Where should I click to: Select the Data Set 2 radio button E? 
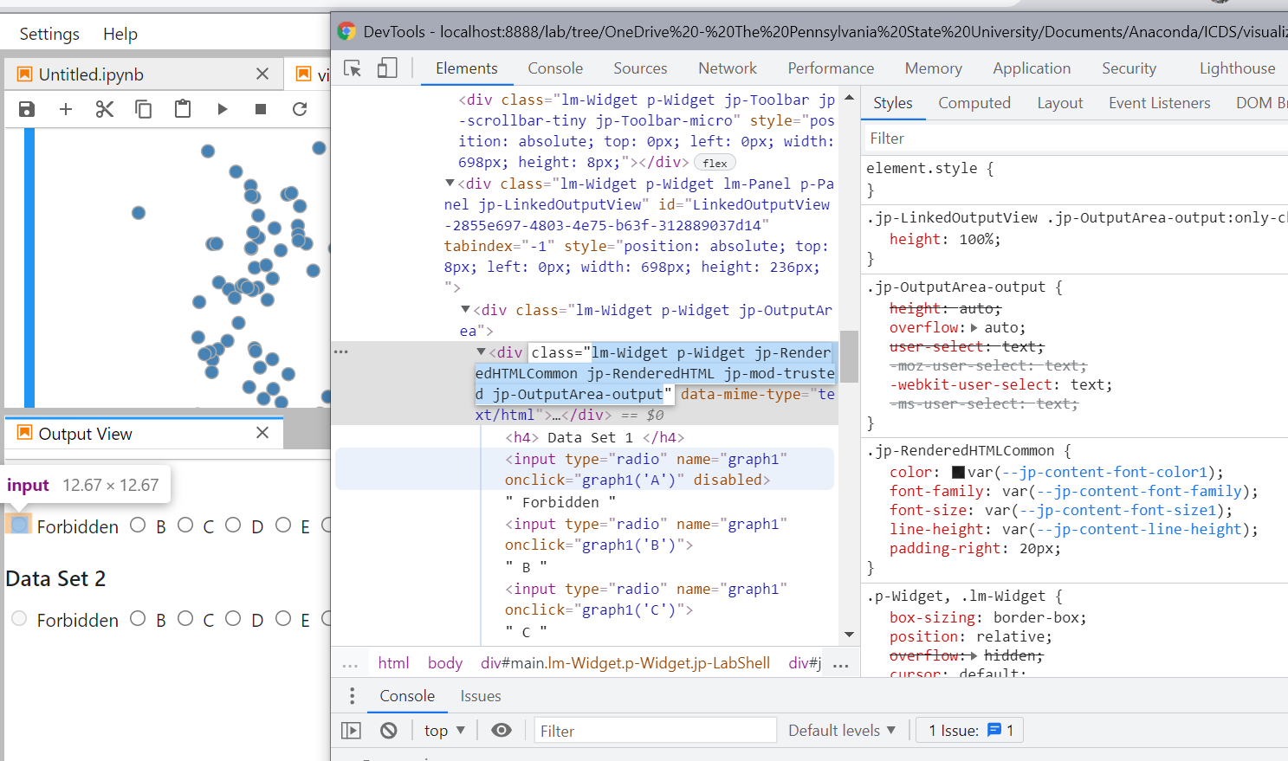[283, 618]
